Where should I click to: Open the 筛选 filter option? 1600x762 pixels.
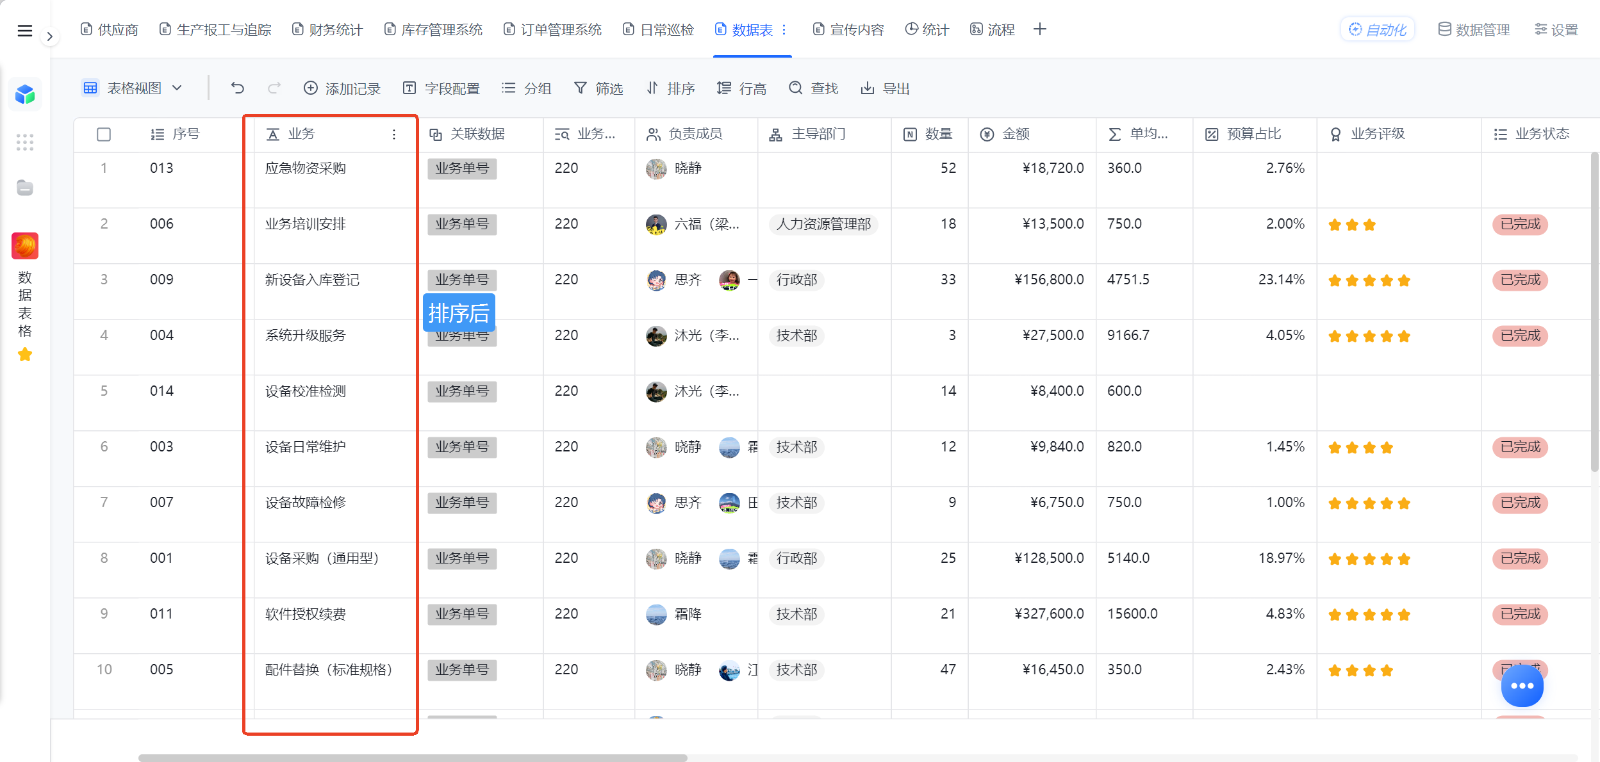598,88
